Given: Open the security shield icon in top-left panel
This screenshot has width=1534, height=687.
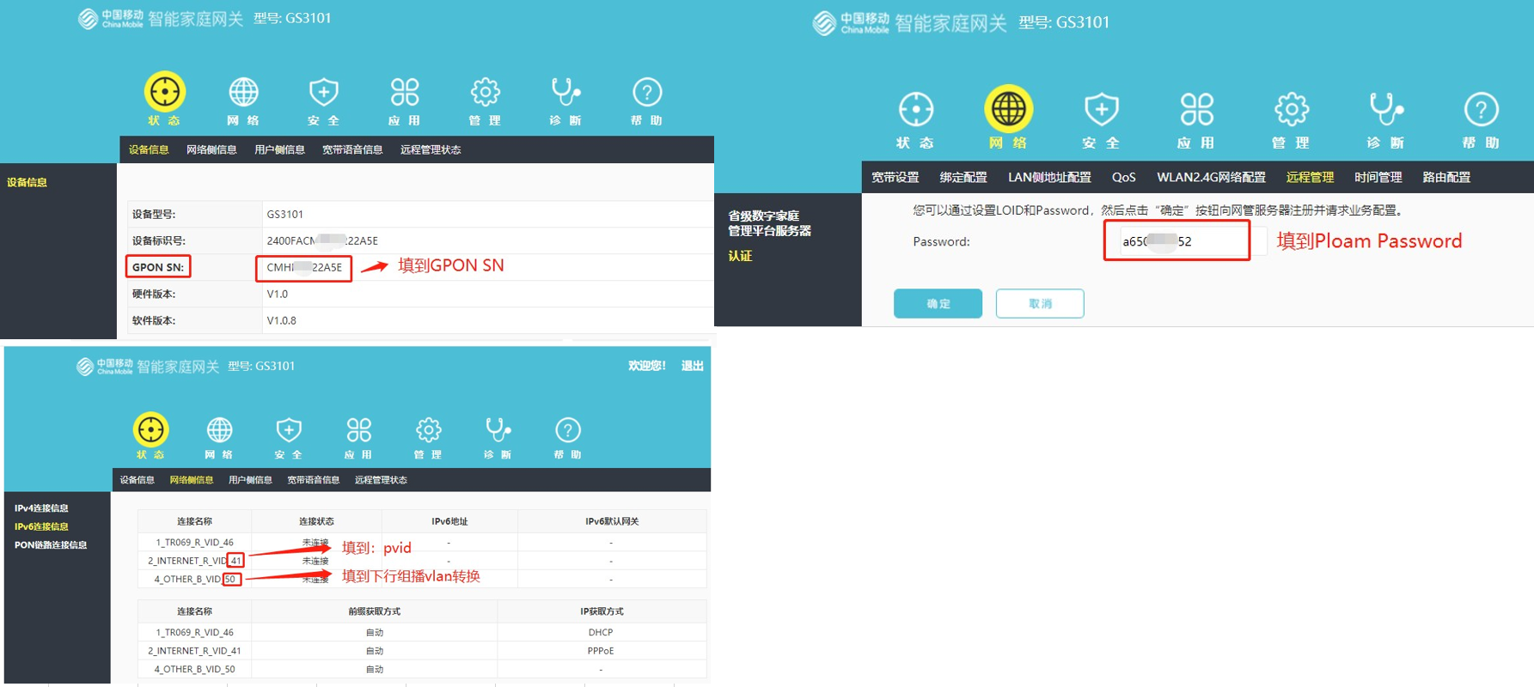Looking at the screenshot, I should 323,92.
